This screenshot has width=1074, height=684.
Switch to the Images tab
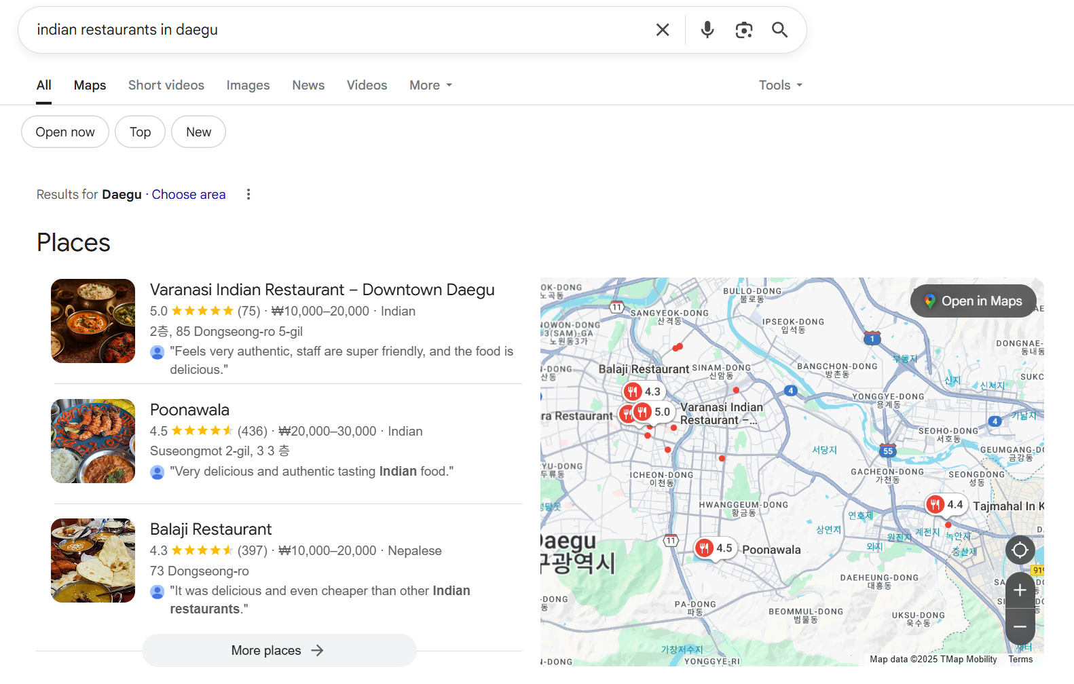[248, 85]
